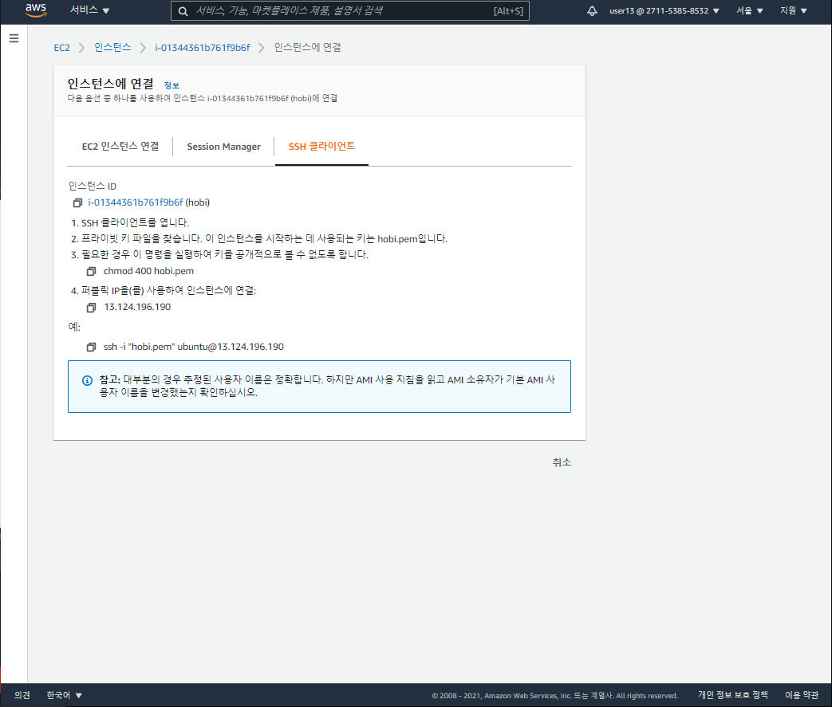Open the 지원 support dropdown

click(793, 10)
